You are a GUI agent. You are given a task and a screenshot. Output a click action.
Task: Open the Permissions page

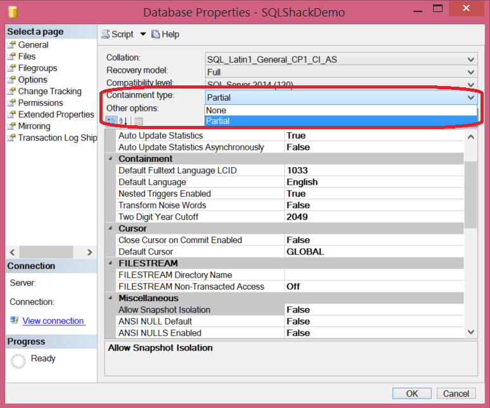tap(41, 102)
